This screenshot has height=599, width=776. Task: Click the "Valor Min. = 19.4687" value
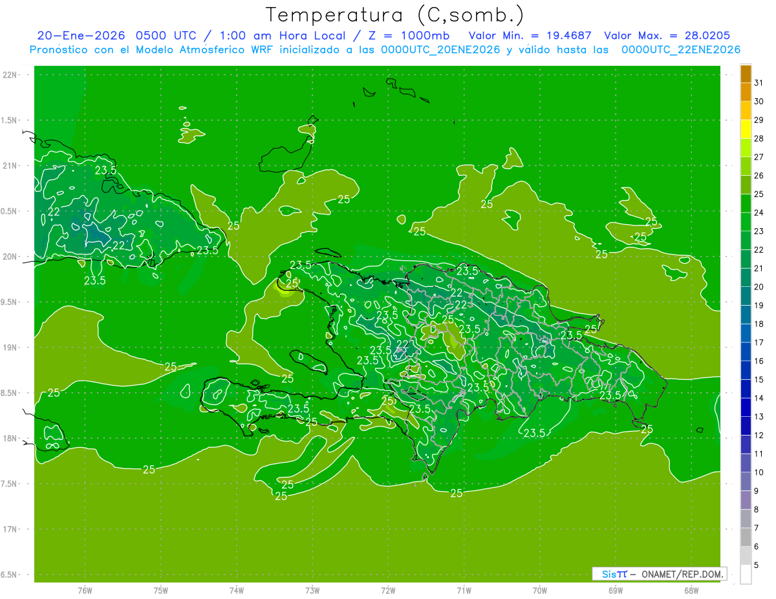tap(530, 36)
